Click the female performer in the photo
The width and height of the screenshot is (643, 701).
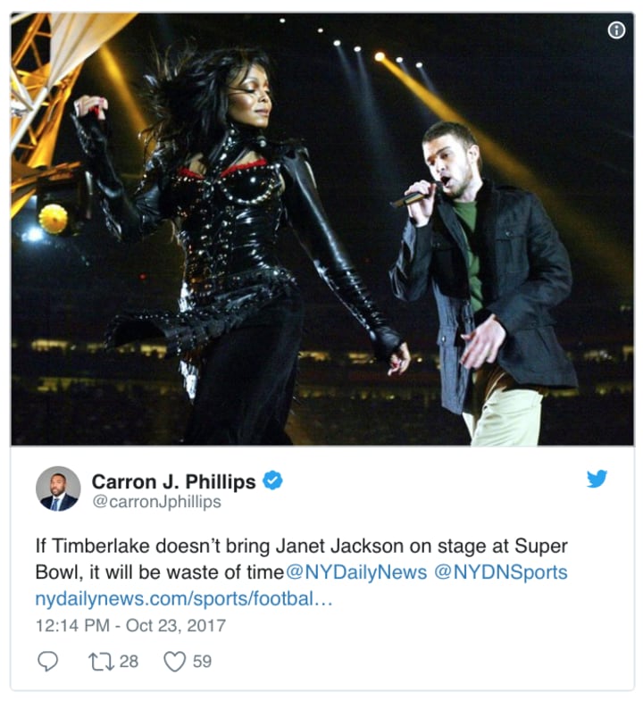click(x=237, y=241)
